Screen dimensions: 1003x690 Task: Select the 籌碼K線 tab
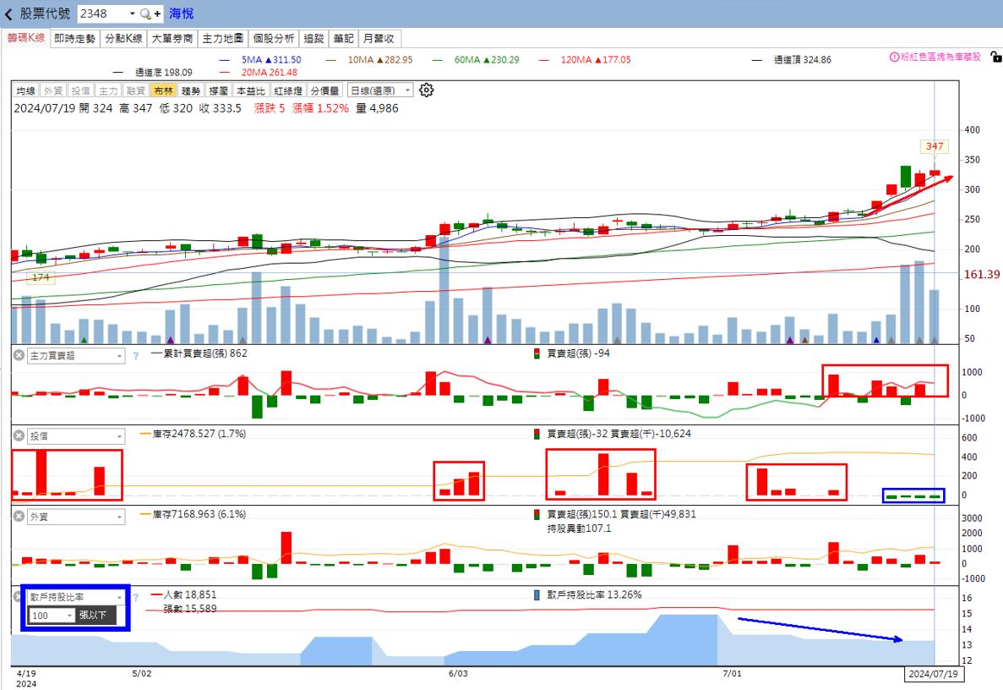point(25,38)
